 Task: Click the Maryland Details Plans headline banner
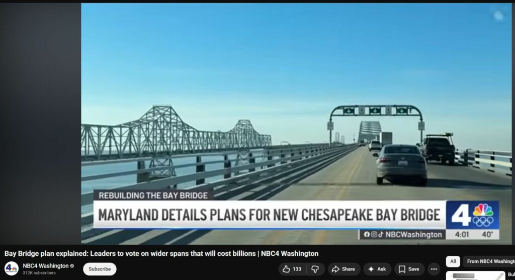(x=270, y=215)
